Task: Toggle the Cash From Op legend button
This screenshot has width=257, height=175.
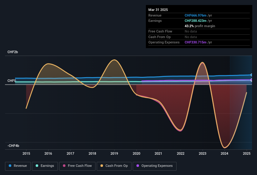Action: [x=114, y=166]
